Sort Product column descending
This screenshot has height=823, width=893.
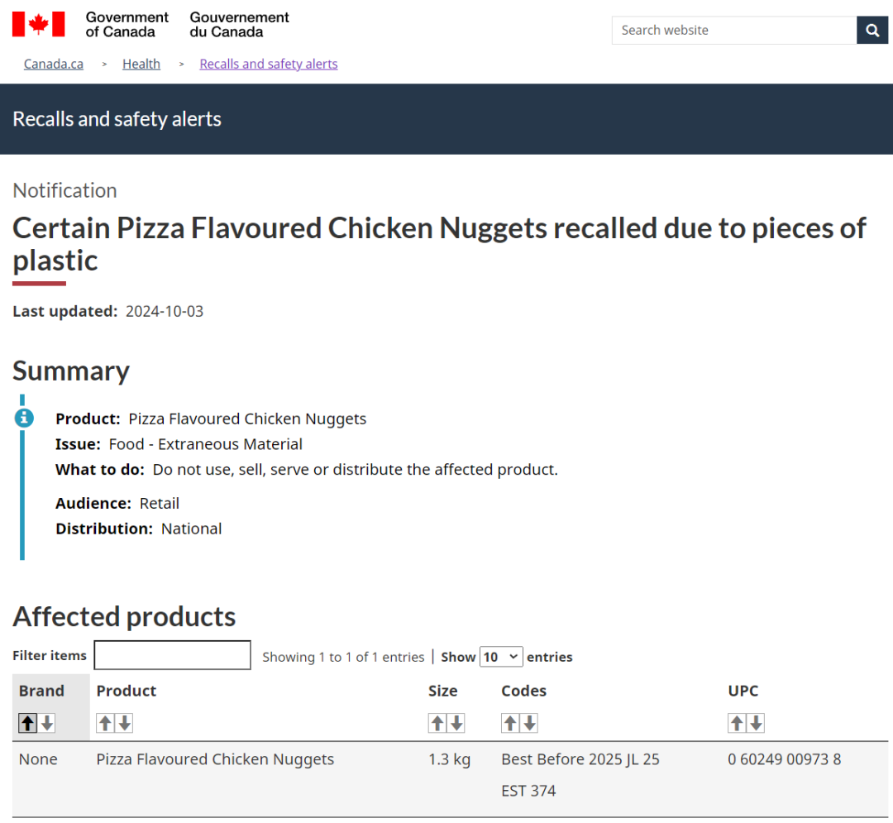tap(125, 723)
